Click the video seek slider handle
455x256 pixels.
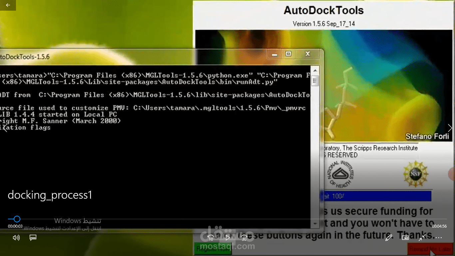(17, 219)
